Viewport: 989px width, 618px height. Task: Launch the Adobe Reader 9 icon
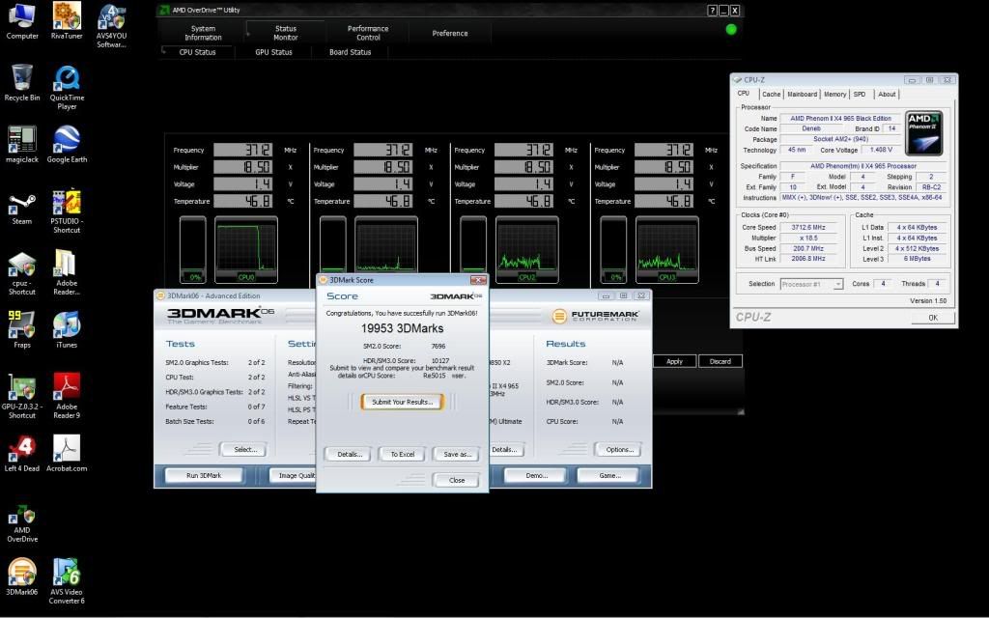coord(67,396)
